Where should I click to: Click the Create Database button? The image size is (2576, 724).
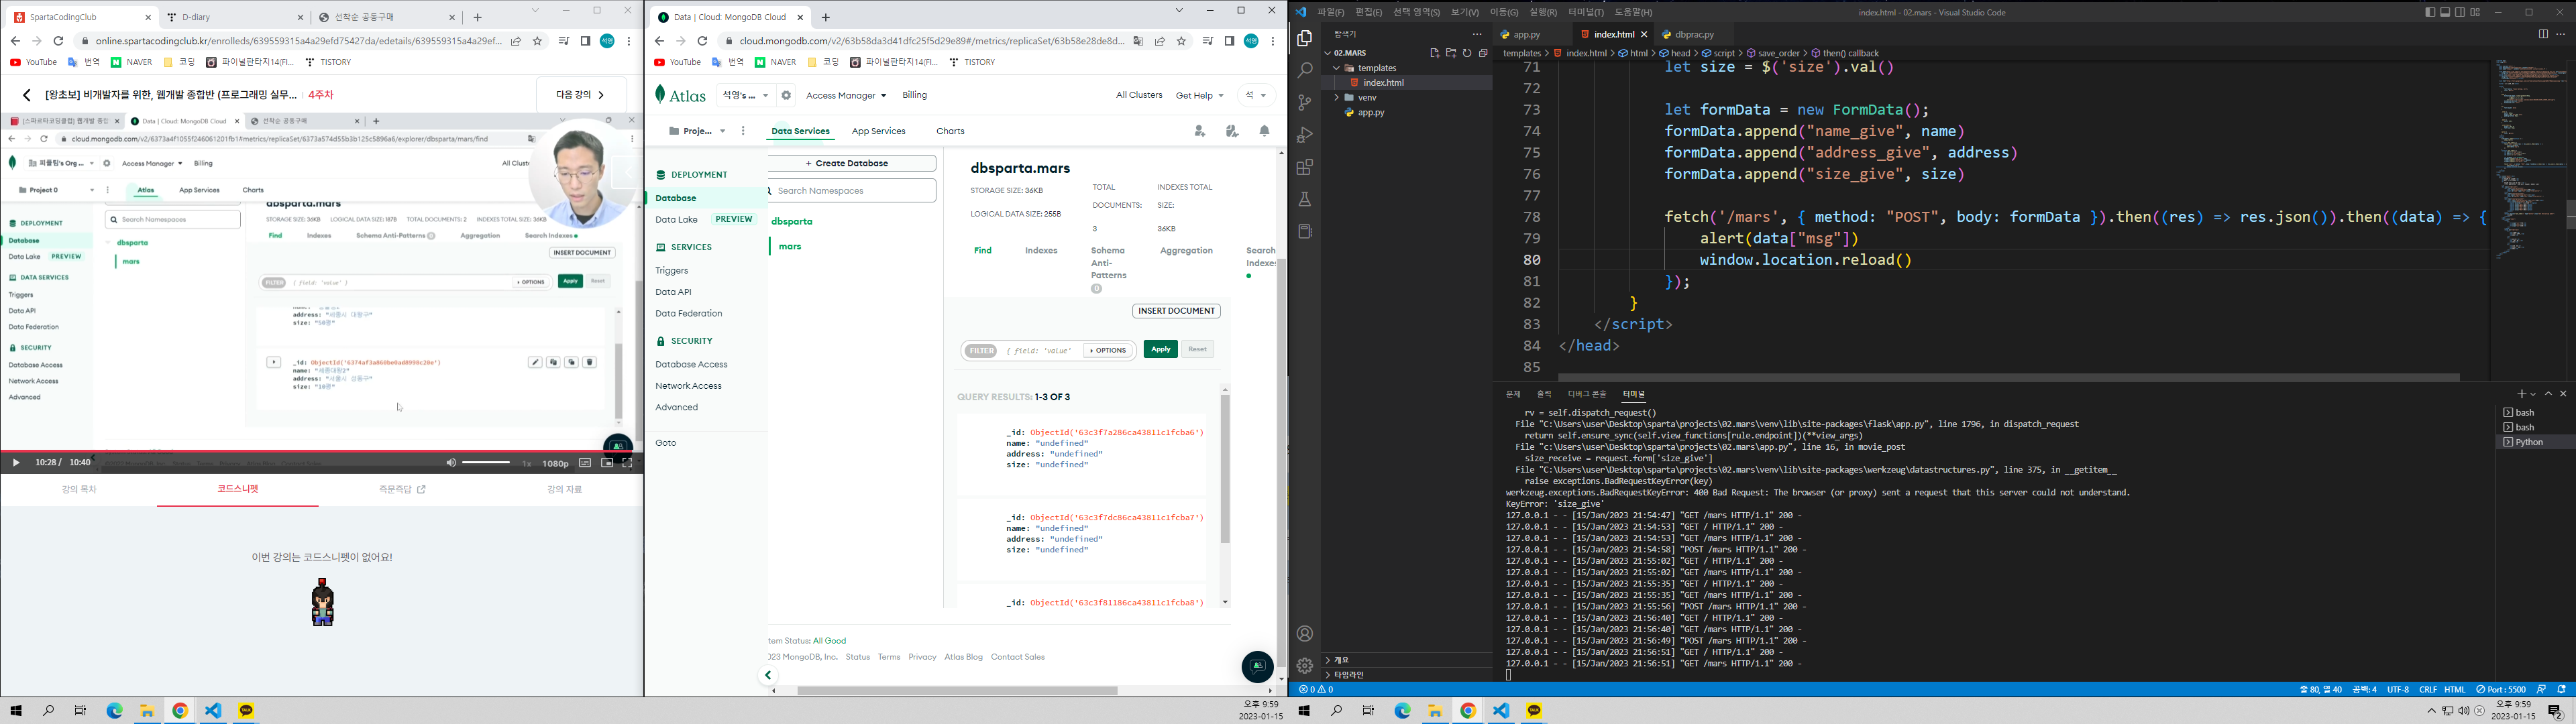[x=852, y=163]
